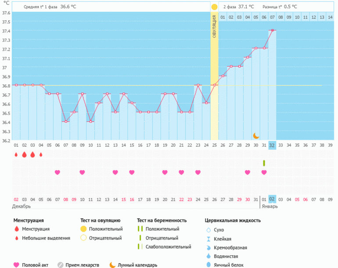Image resolution: width=338 pixels, height=268 pixels.
Task: Click the highlighted date 02 under Январь
Action: tap(272, 199)
